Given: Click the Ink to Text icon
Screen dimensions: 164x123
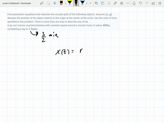Looking at the screenshot, I should coord(109,3).
